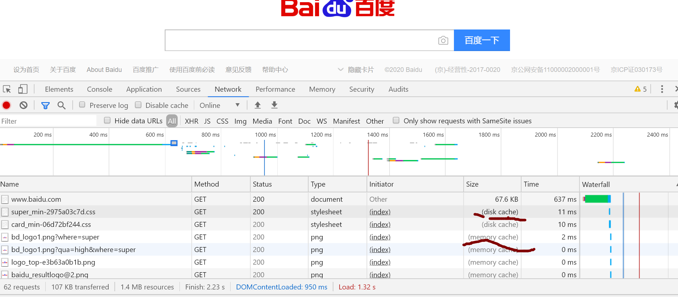Filter requests by WS

322,121
